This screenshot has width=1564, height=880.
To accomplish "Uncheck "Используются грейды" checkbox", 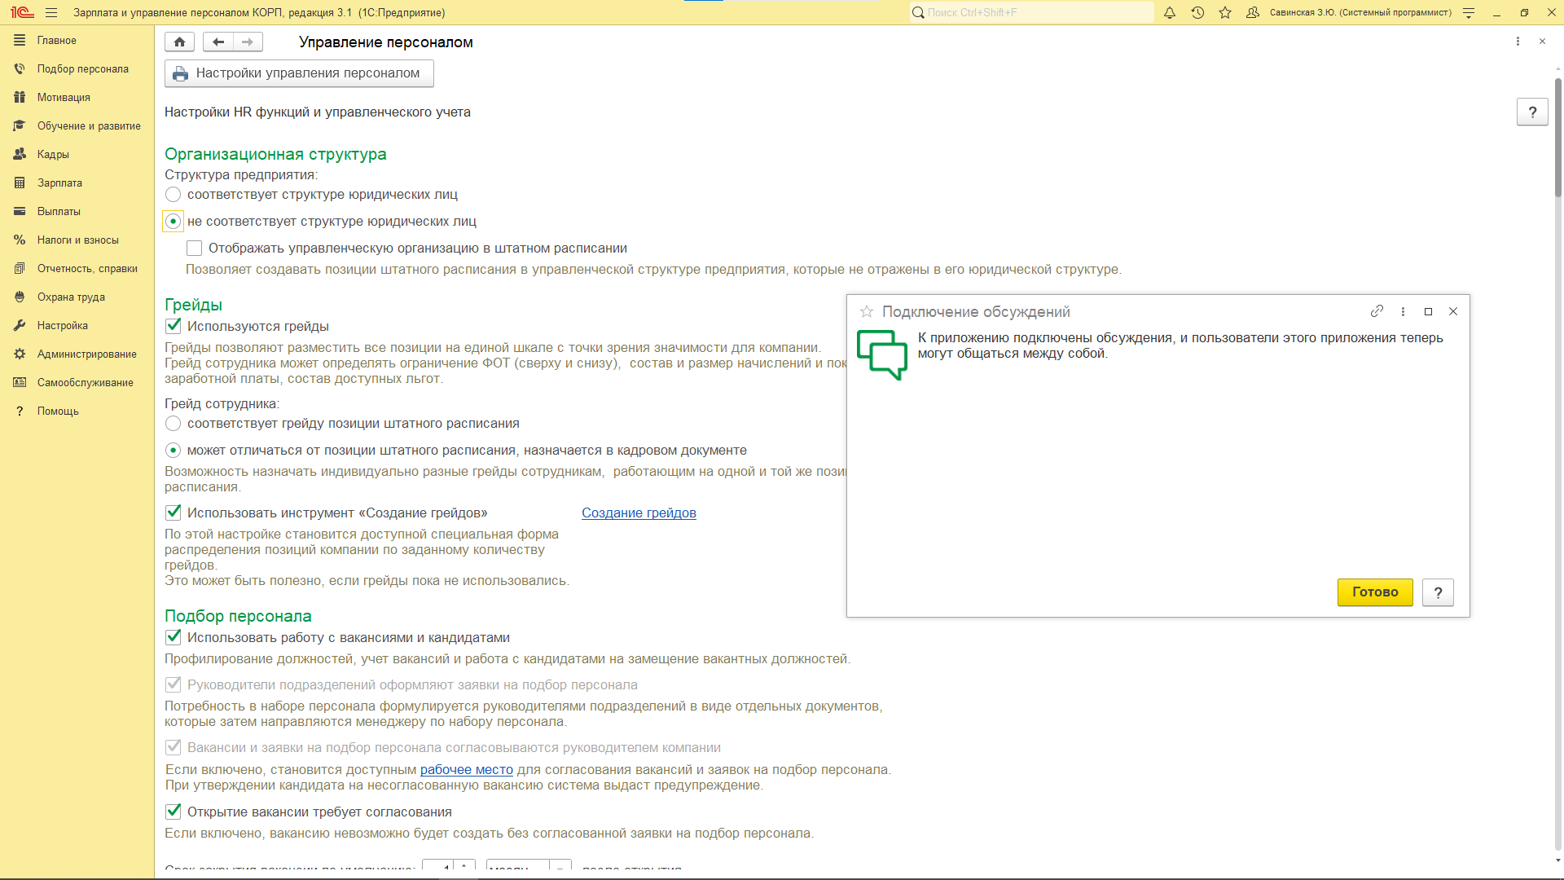I will tap(174, 326).
